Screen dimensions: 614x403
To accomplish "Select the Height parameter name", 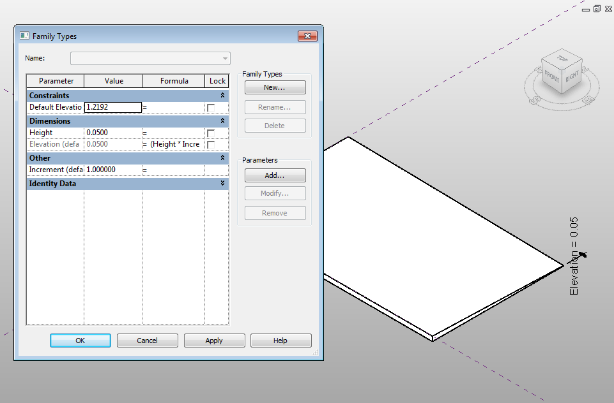I will point(55,133).
